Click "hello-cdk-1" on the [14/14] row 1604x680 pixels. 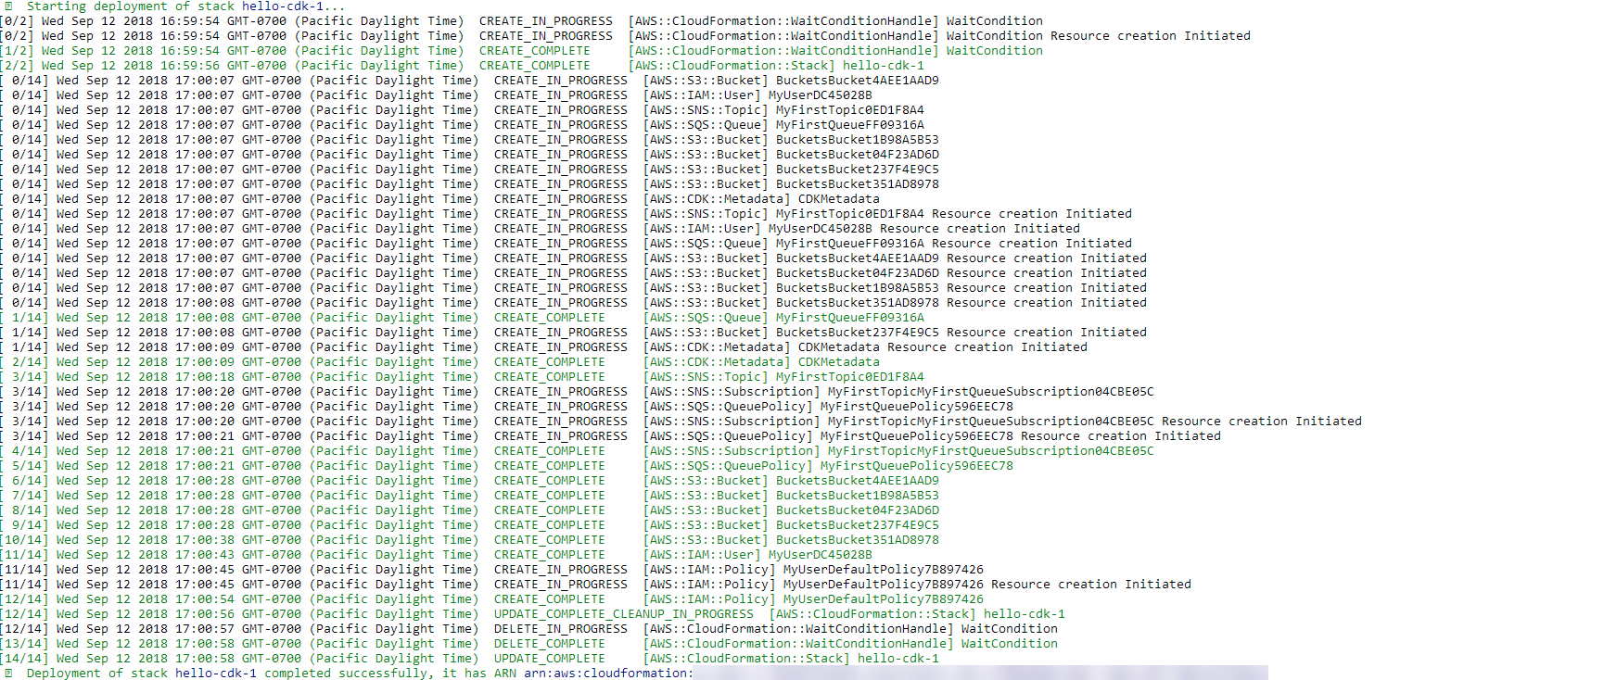coord(898,659)
